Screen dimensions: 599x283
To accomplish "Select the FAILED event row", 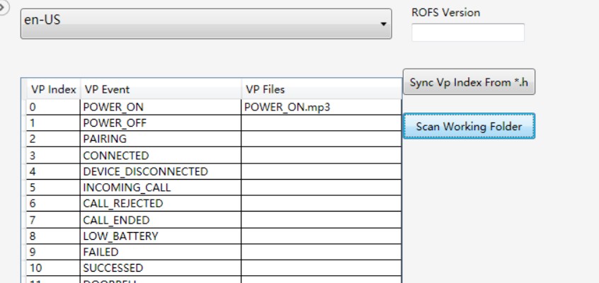I will click(x=160, y=253).
